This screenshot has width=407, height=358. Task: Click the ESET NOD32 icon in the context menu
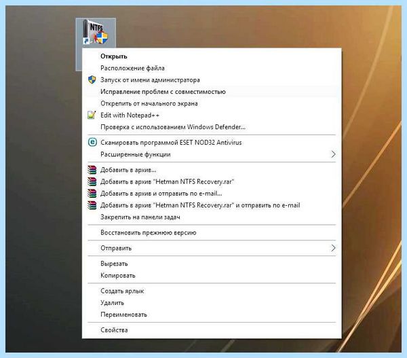[92, 142]
